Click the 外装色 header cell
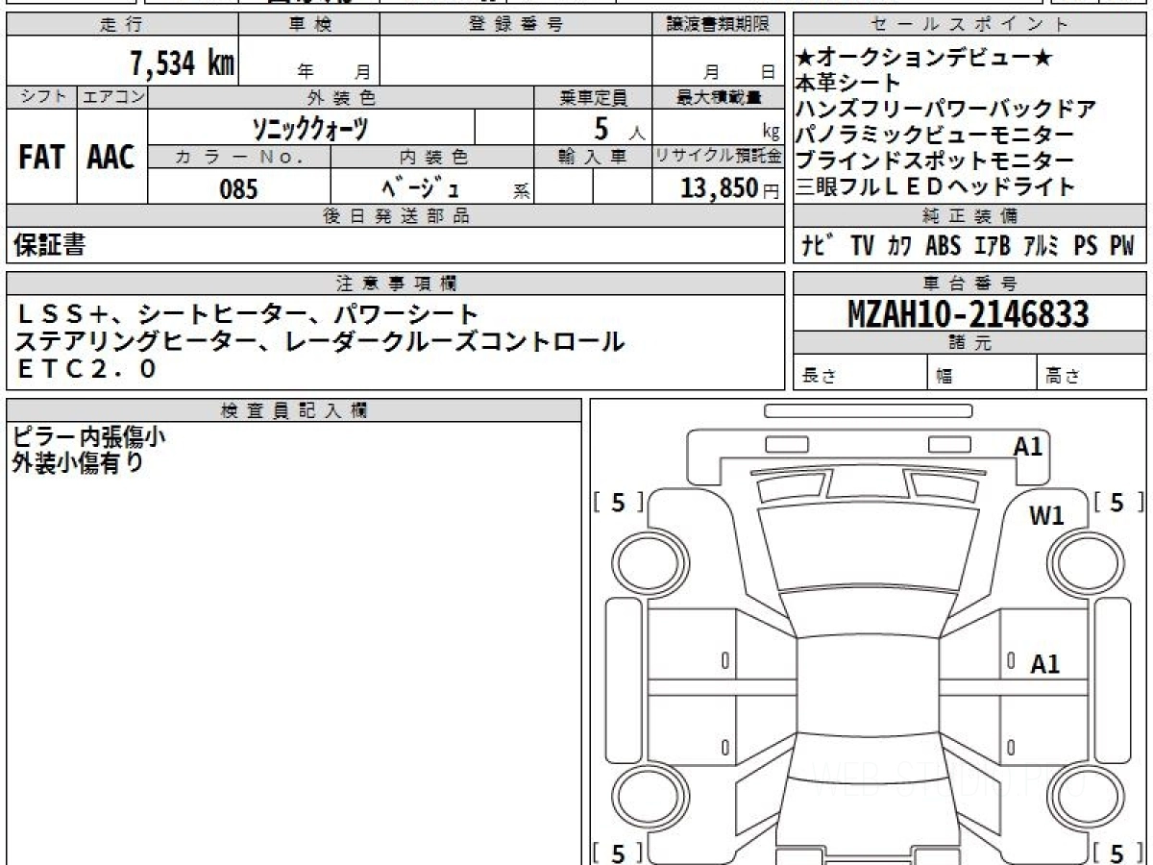The height and width of the screenshot is (865, 1153). [x=341, y=97]
